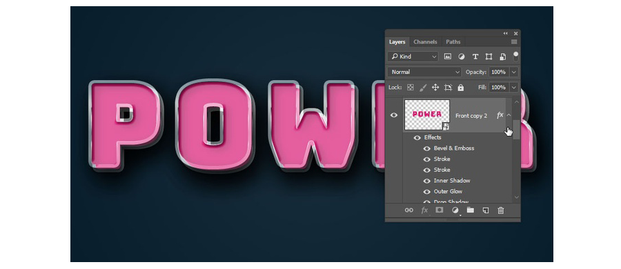The image size is (621, 269).
Task: Click the Effects row label
Action: [433, 137]
